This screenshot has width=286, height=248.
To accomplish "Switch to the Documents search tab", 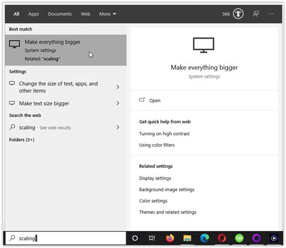I will pyautogui.click(x=60, y=14).
